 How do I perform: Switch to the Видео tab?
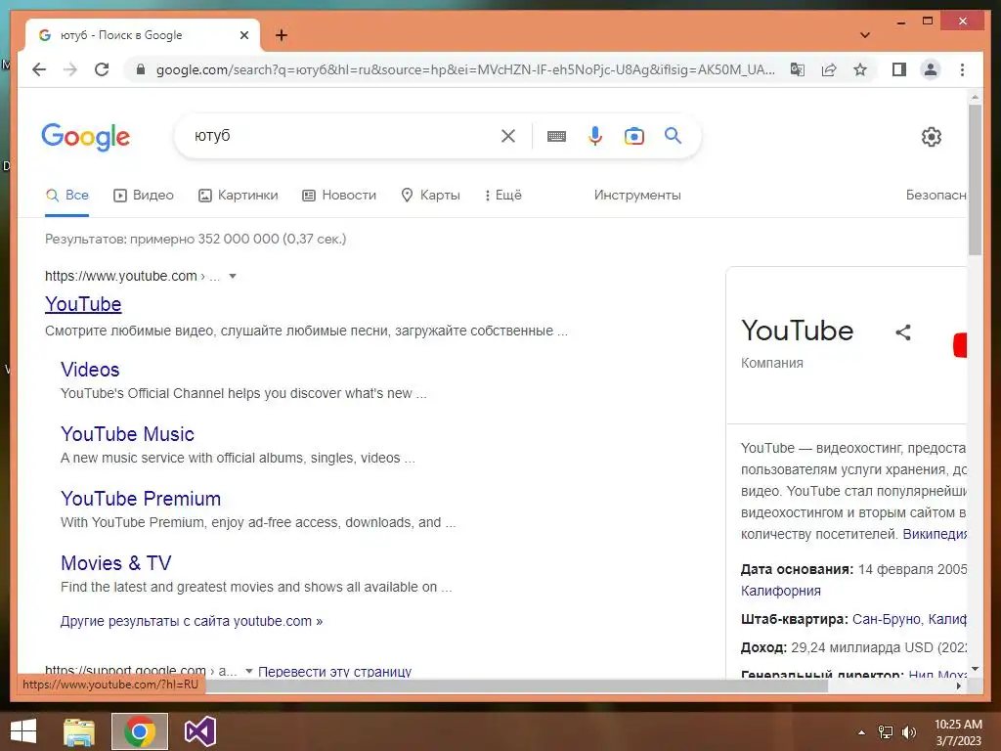coord(144,196)
